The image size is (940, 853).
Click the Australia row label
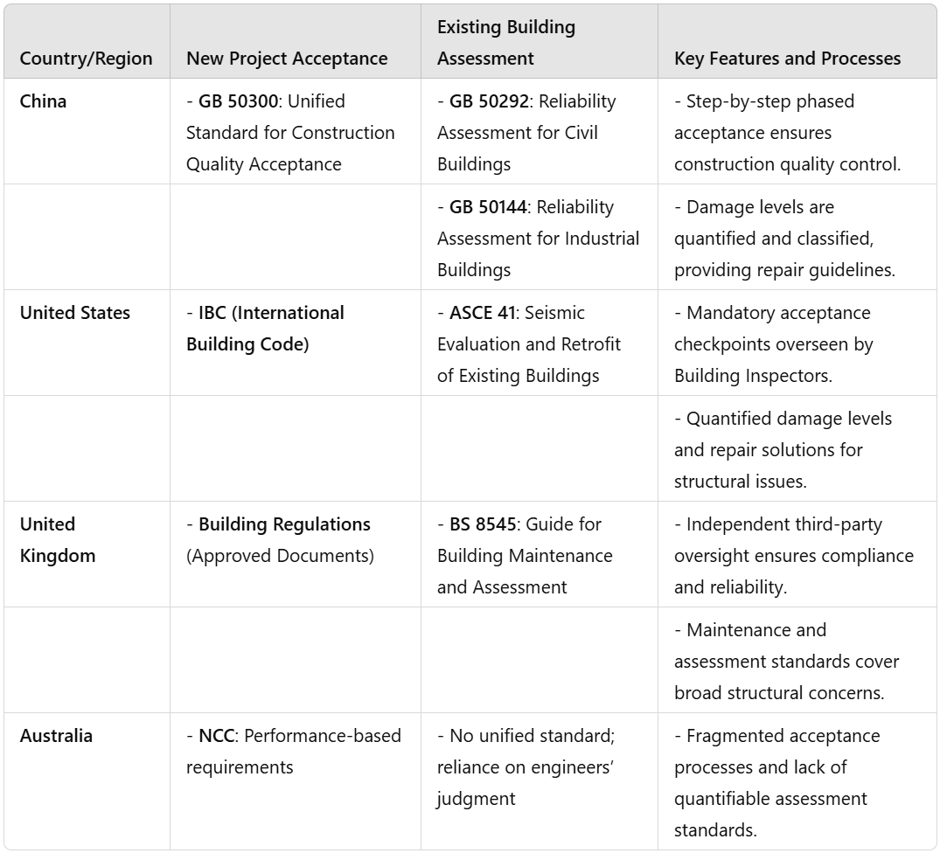coord(56,736)
